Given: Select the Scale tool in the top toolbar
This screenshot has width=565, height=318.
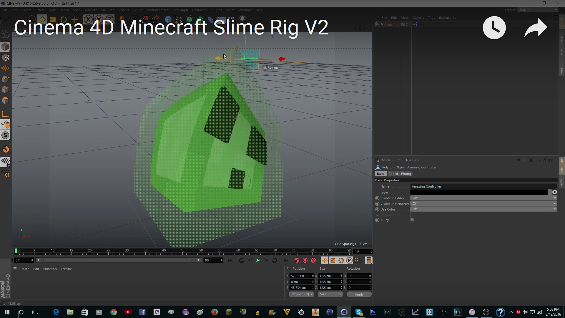Looking at the screenshot, I should click(x=53, y=20).
